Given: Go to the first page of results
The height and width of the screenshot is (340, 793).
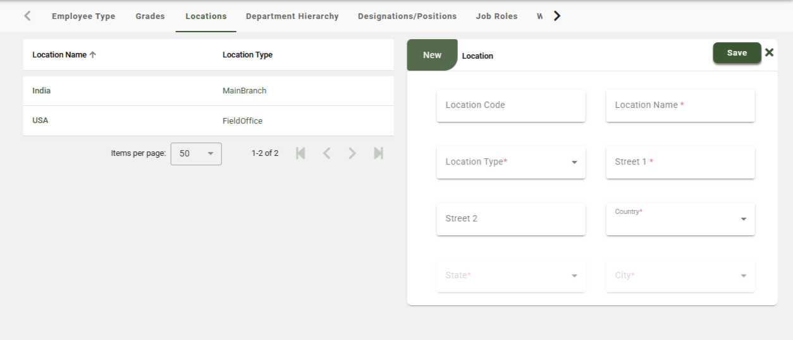Looking at the screenshot, I should (300, 153).
